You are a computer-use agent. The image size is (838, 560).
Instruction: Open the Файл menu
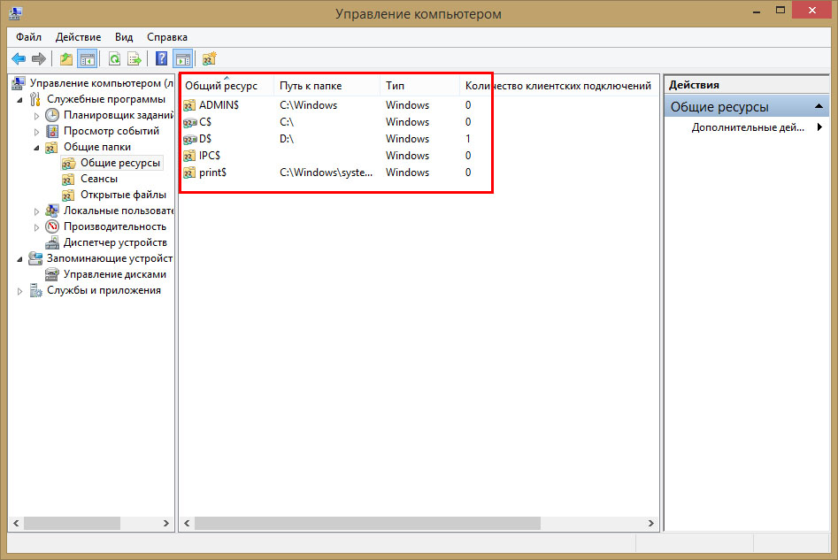pos(29,37)
